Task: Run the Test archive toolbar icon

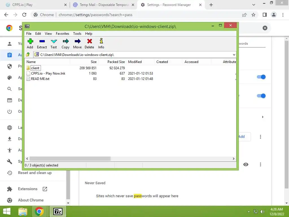Action: tap(54, 44)
